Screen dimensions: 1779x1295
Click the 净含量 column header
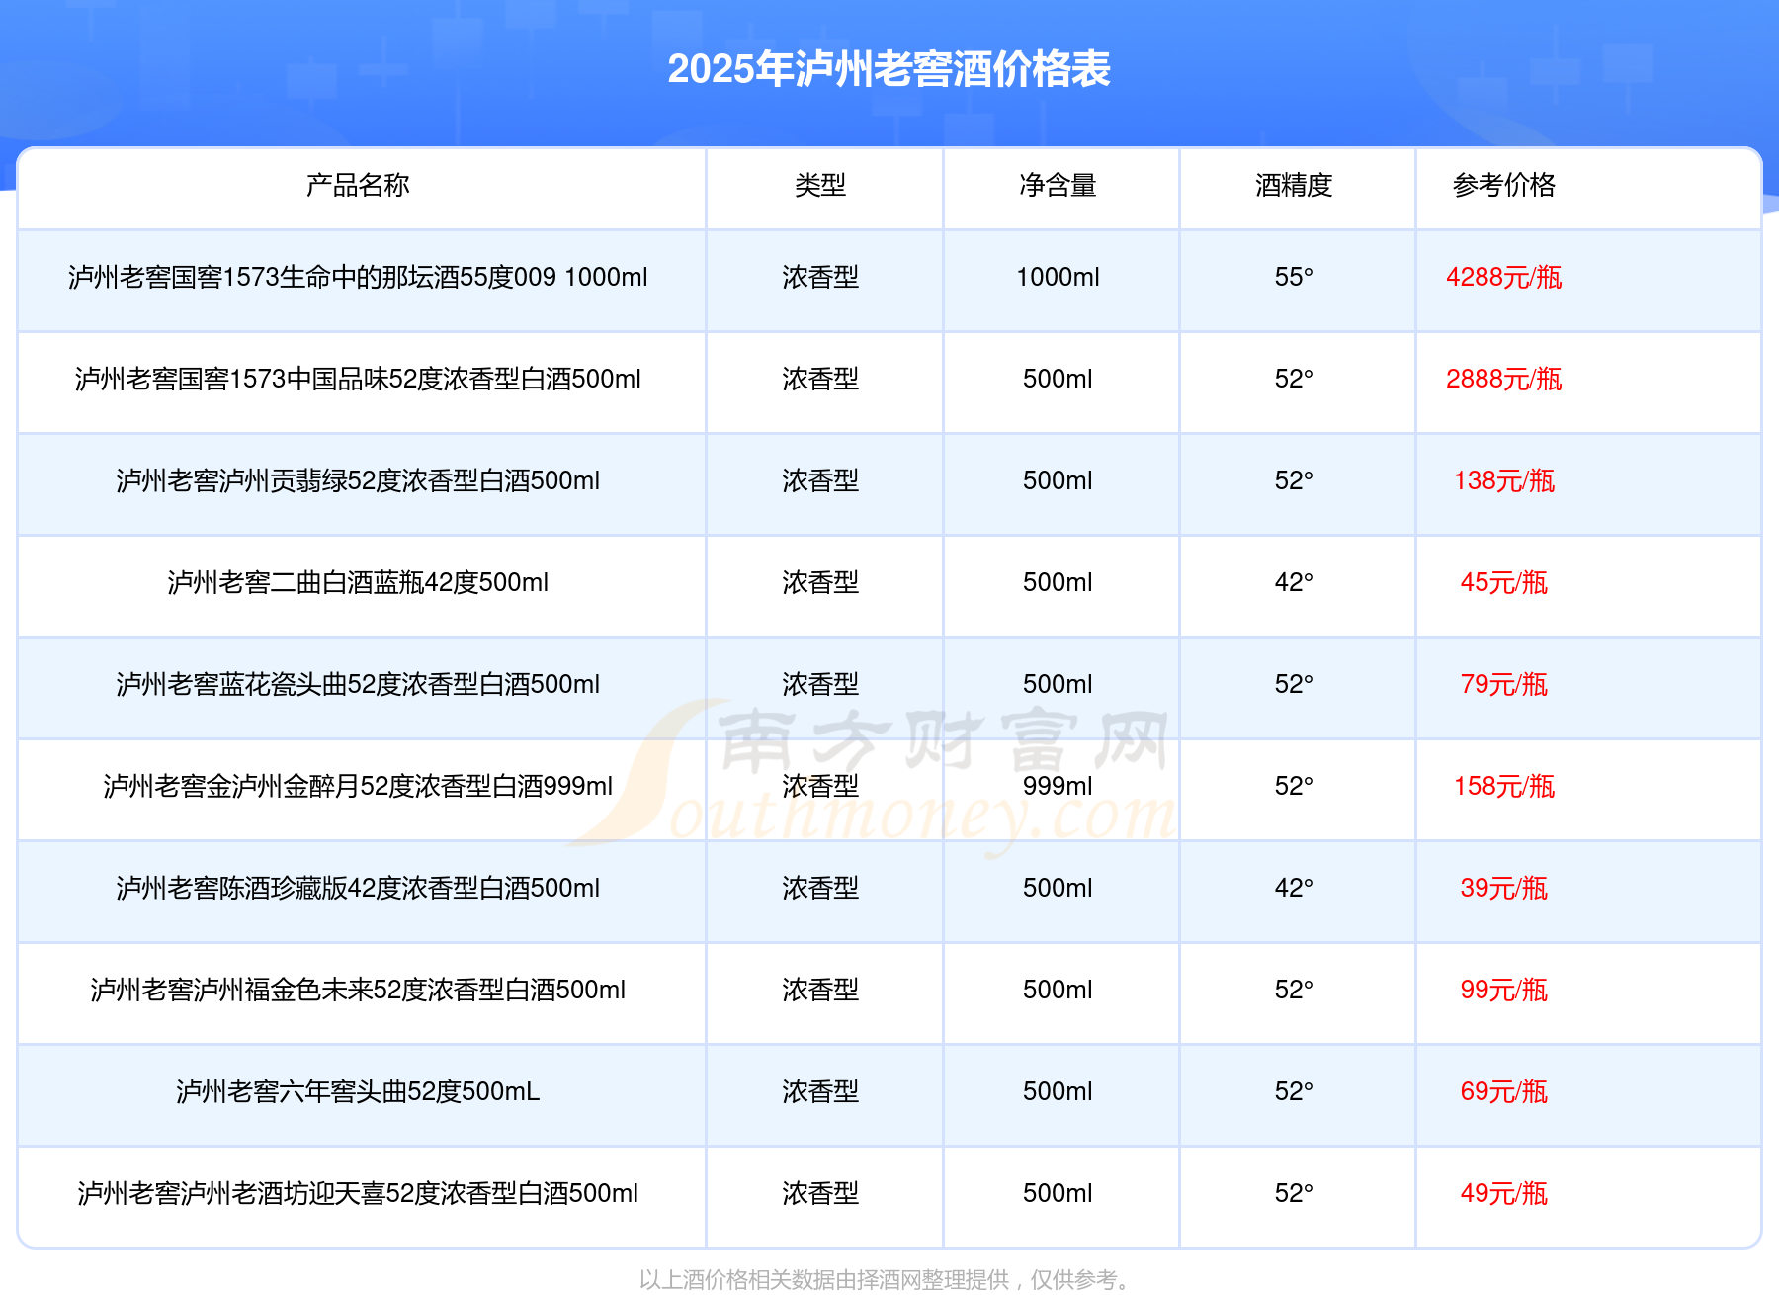click(1058, 185)
